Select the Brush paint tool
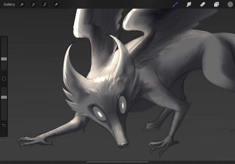The height and width of the screenshot is (164, 235). pos(175,4)
